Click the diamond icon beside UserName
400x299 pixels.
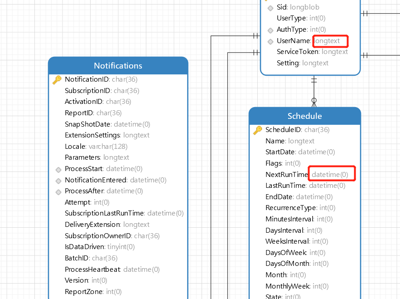[x=270, y=42]
